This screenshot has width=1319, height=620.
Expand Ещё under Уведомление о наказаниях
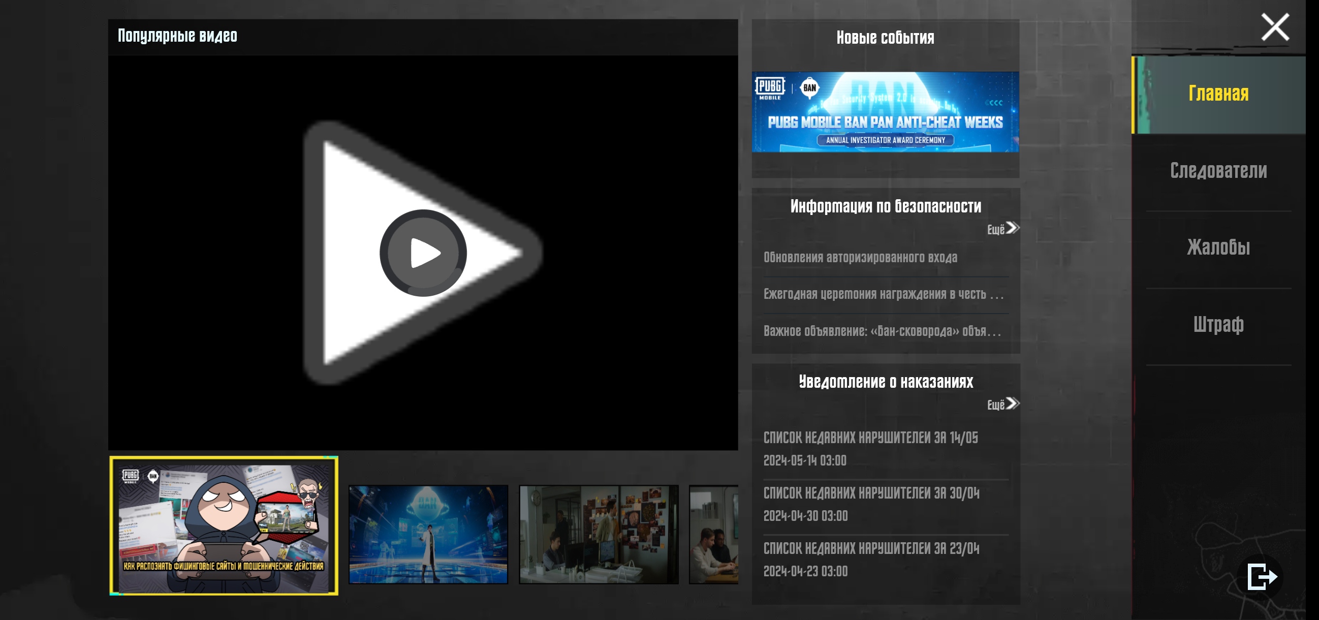point(1003,405)
